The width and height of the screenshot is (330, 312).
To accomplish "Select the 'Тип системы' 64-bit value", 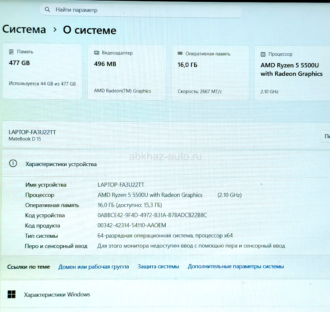I will (165, 236).
